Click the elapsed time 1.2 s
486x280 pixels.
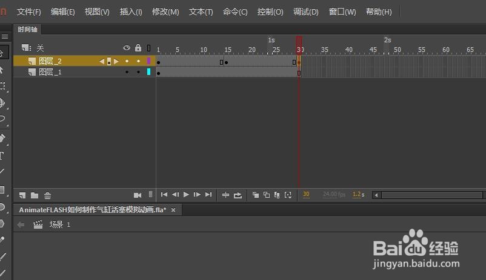click(358, 194)
